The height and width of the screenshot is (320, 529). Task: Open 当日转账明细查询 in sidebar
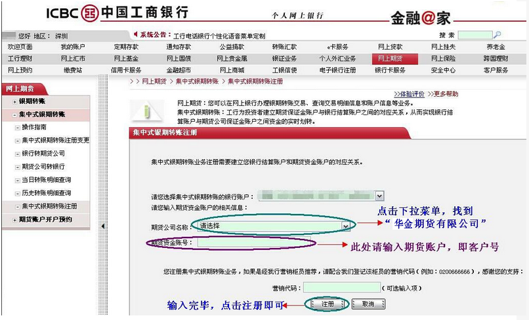tap(47, 180)
